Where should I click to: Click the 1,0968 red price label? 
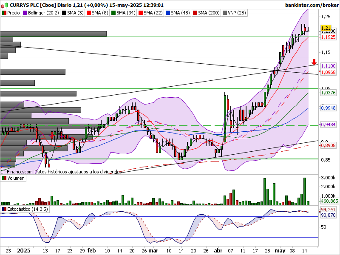pos(328,72)
